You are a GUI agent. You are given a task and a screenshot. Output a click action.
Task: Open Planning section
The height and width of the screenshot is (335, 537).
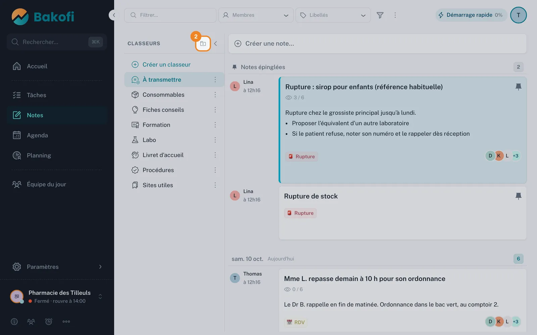pyautogui.click(x=57, y=155)
